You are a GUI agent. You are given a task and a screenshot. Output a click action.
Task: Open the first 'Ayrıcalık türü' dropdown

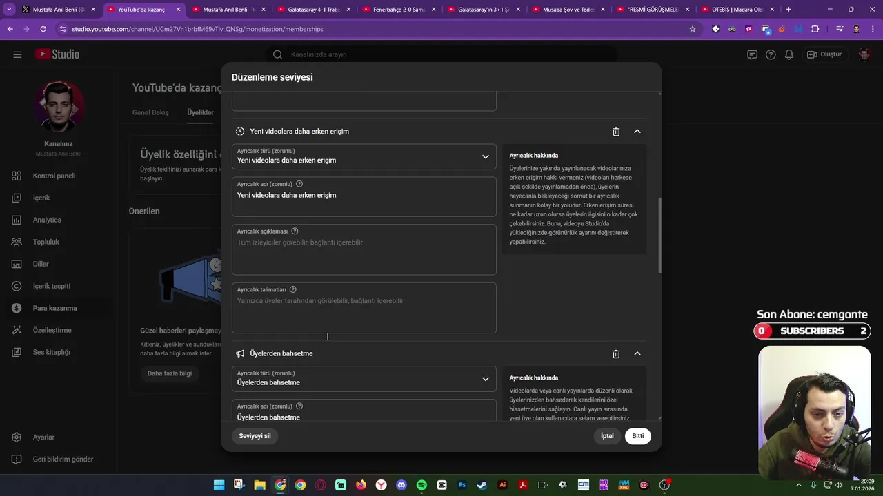point(364,156)
